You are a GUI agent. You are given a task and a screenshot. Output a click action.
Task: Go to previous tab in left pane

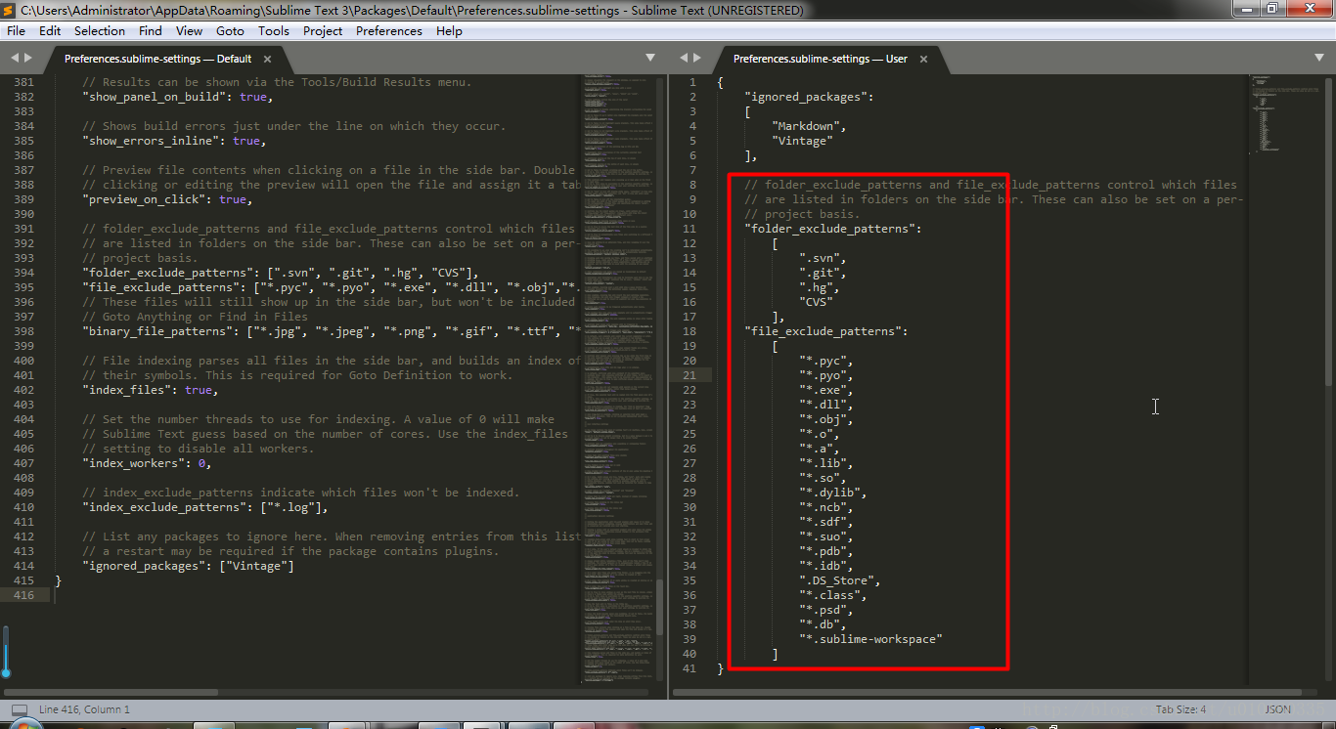point(15,59)
